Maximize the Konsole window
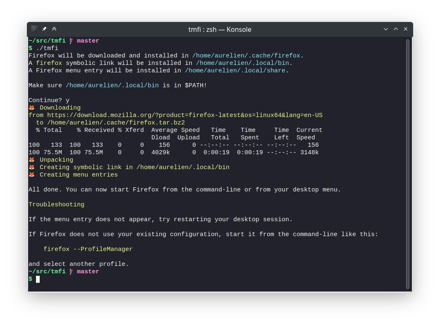 396,29
